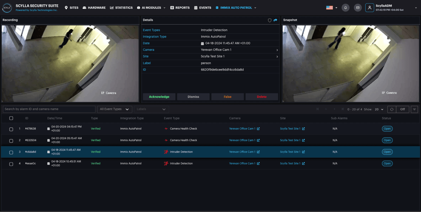Click intruder running icon in row #eeae0c
Image resolution: width=421 pixels, height=212 pixels.
coord(166,164)
